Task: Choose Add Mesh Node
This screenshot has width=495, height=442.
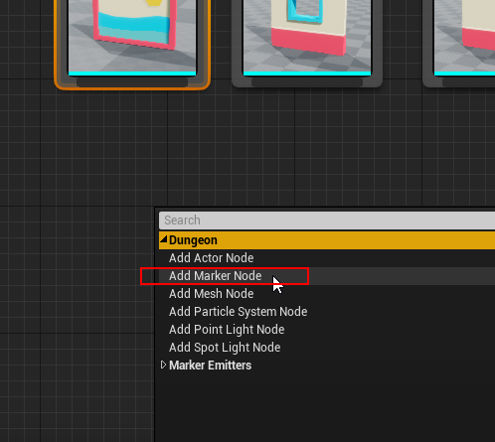Action: (211, 294)
